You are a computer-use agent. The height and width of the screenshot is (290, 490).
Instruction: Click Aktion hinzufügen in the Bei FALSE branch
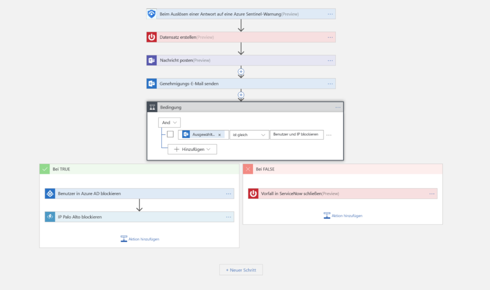tap(343, 215)
